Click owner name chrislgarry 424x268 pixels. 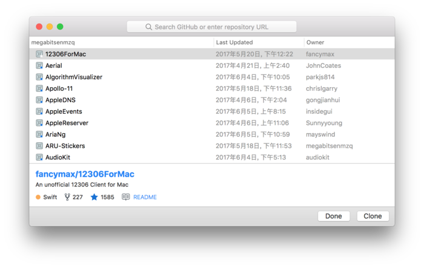coord(322,88)
